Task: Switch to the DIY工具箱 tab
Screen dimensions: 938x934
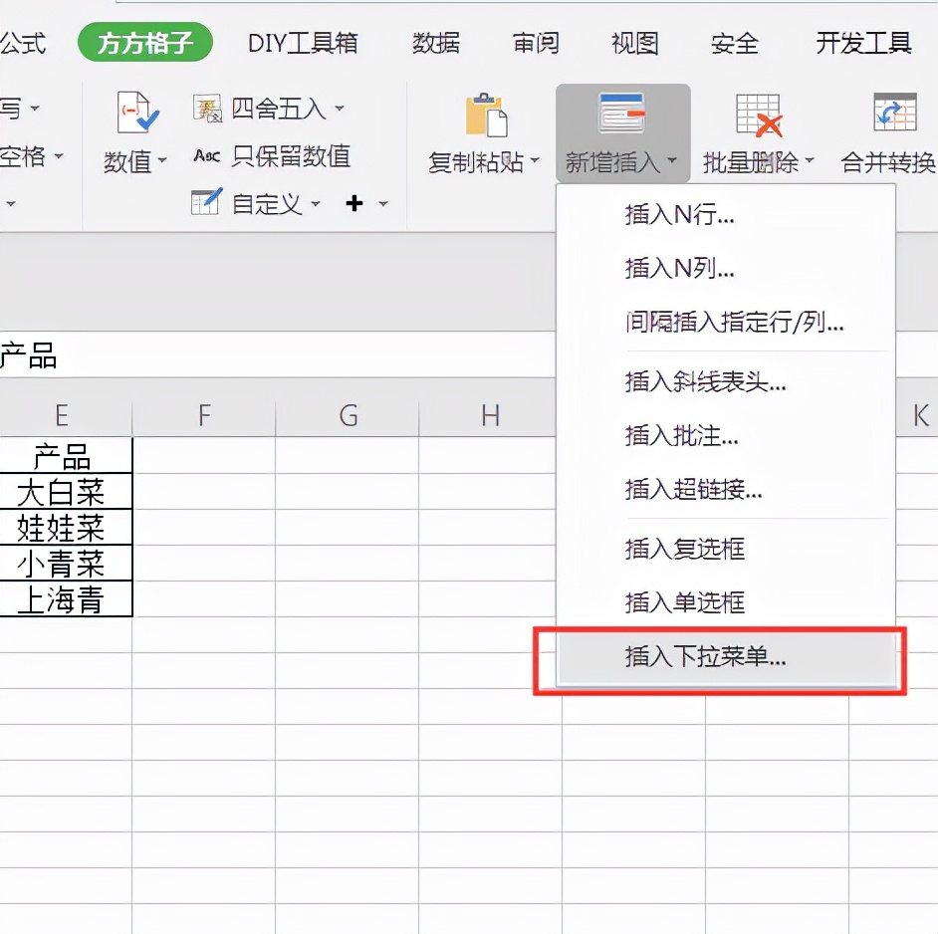Action: [x=303, y=43]
